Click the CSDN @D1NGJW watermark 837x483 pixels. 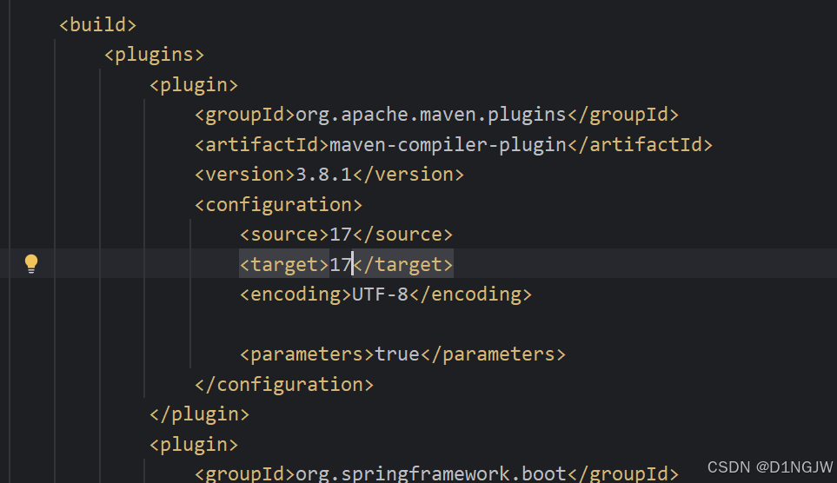(770, 467)
